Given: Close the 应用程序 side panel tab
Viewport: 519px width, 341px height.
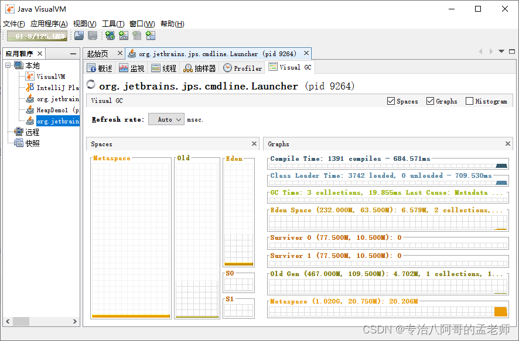Looking at the screenshot, I should tap(40, 53).
